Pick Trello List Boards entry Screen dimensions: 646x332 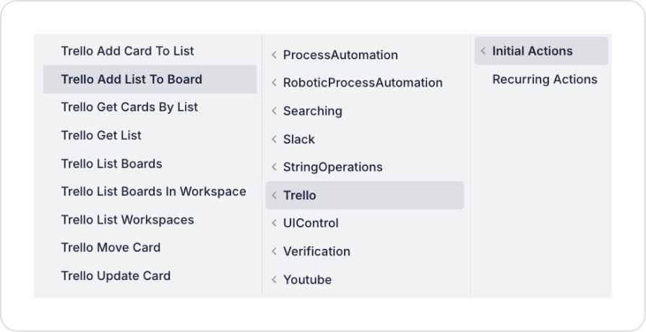point(111,164)
